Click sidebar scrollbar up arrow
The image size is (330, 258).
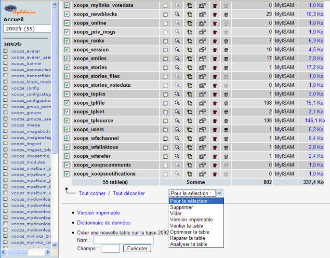click(x=54, y=4)
